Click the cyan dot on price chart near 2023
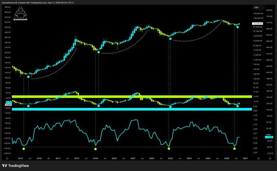Viewport: 277px width, 171px height. [170, 39]
